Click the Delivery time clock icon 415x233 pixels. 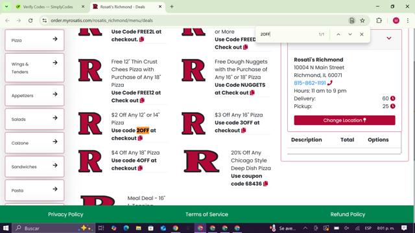click(x=393, y=98)
